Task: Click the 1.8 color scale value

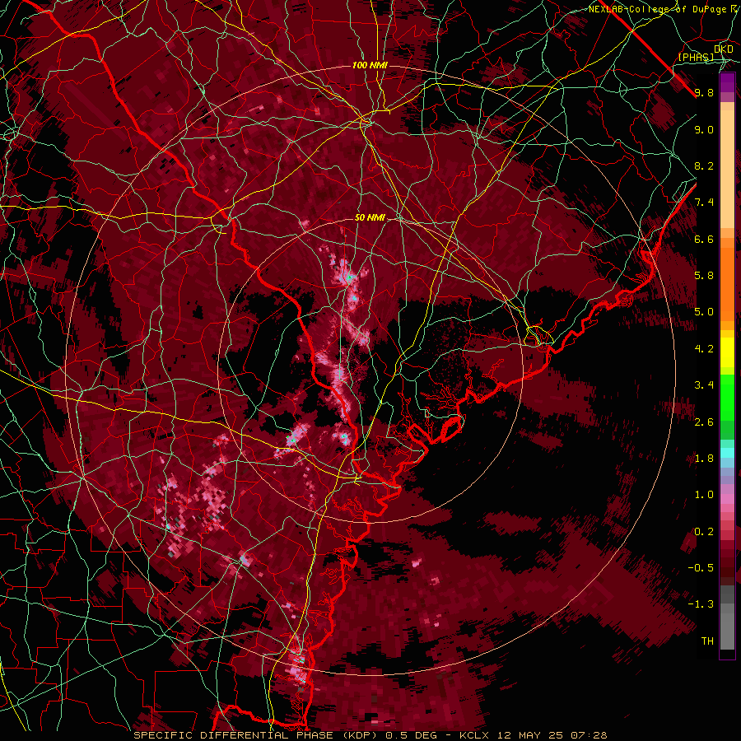Action: pos(704,459)
